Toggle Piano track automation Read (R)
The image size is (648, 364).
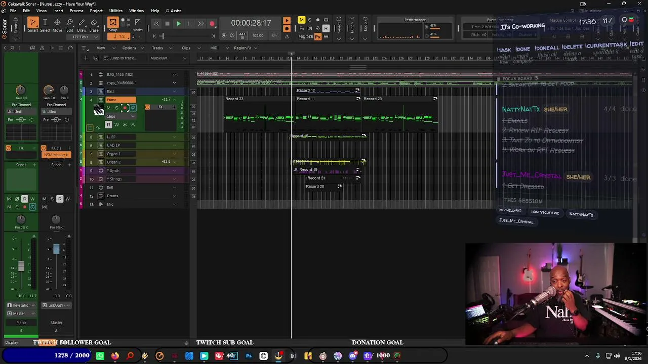pyautogui.click(x=108, y=124)
